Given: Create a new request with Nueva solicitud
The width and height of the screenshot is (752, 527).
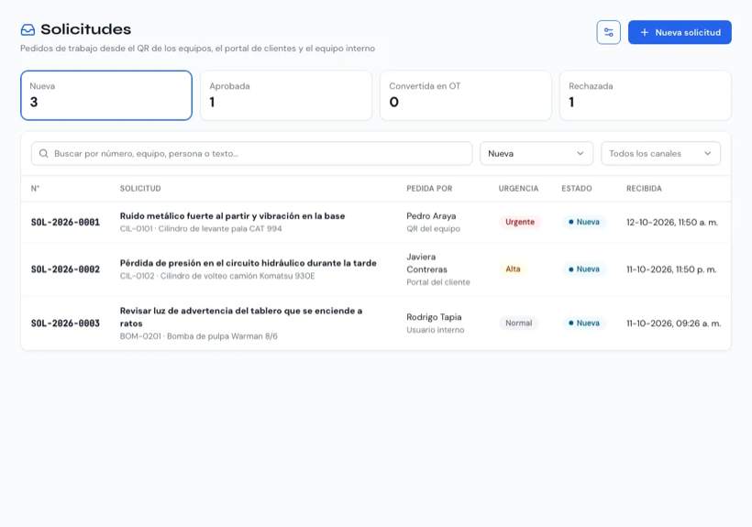Looking at the screenshot, I should coord(680,32).
